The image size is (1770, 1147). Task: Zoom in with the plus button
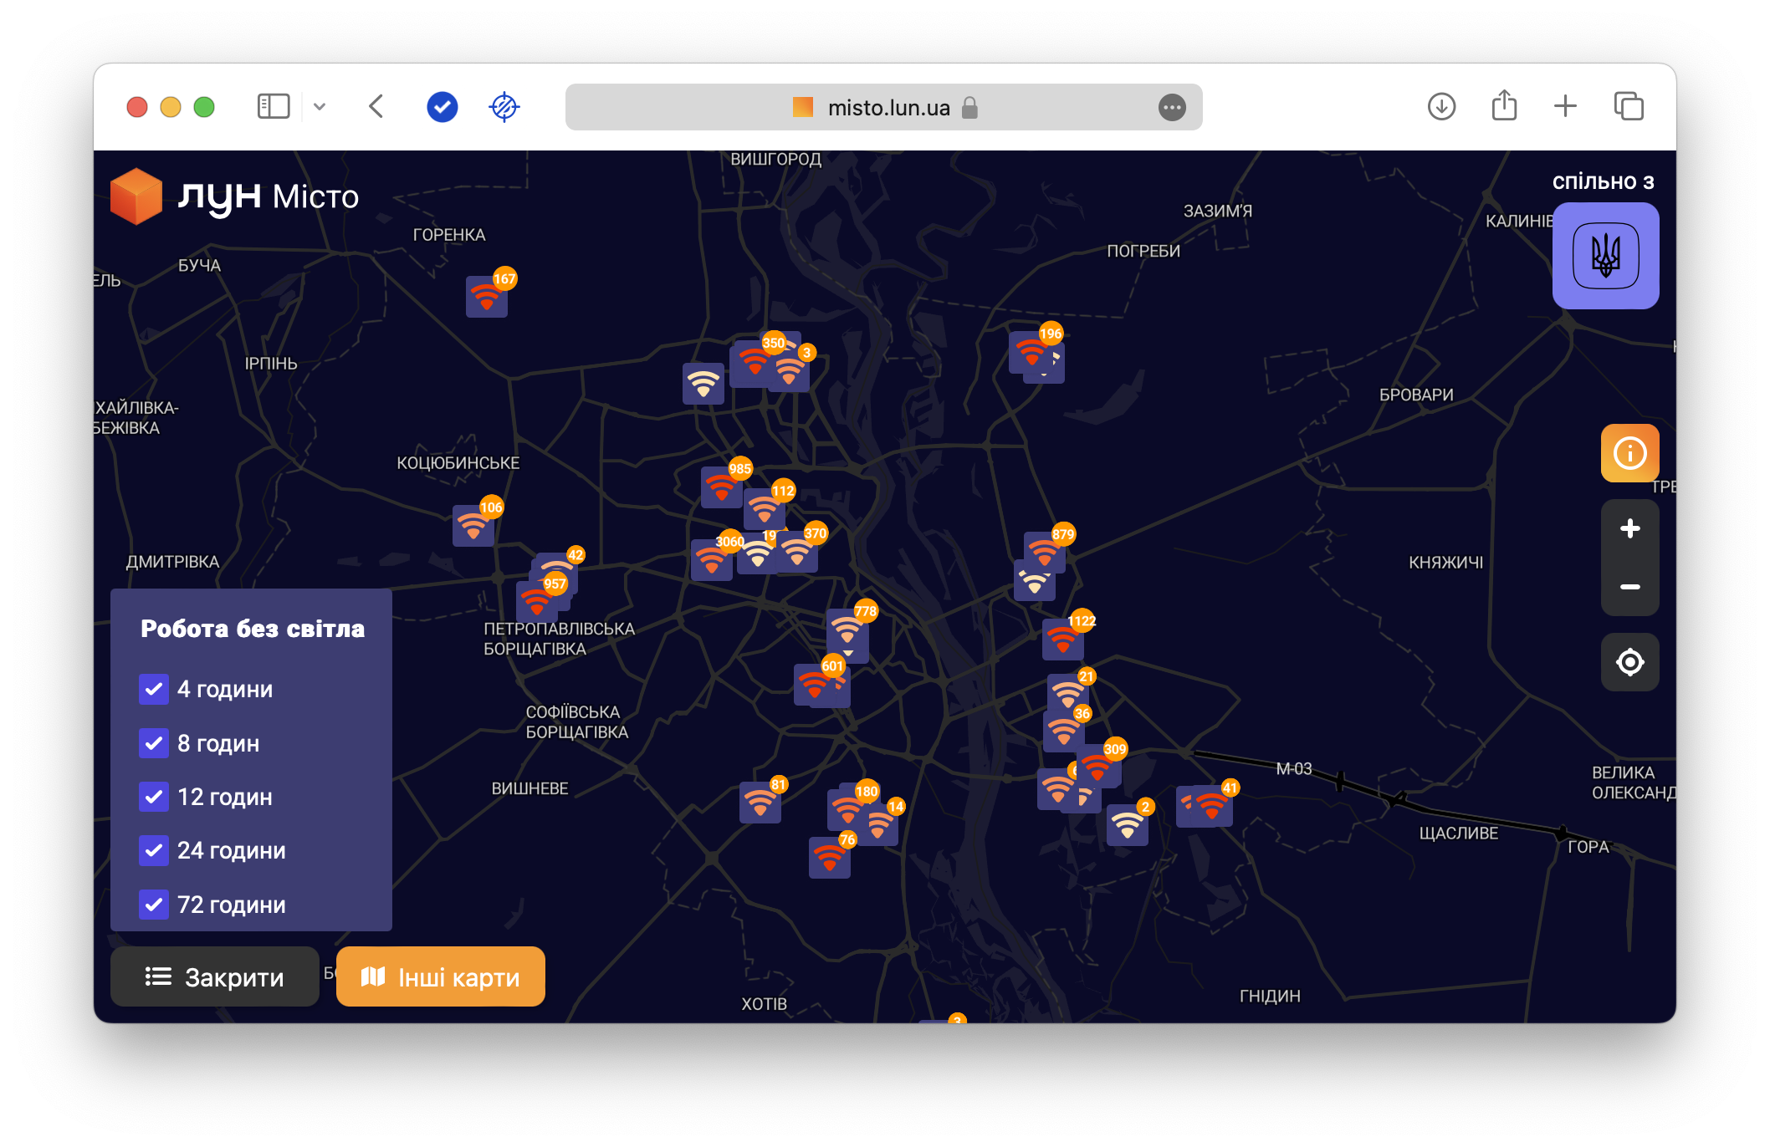tap(1629, 528)
